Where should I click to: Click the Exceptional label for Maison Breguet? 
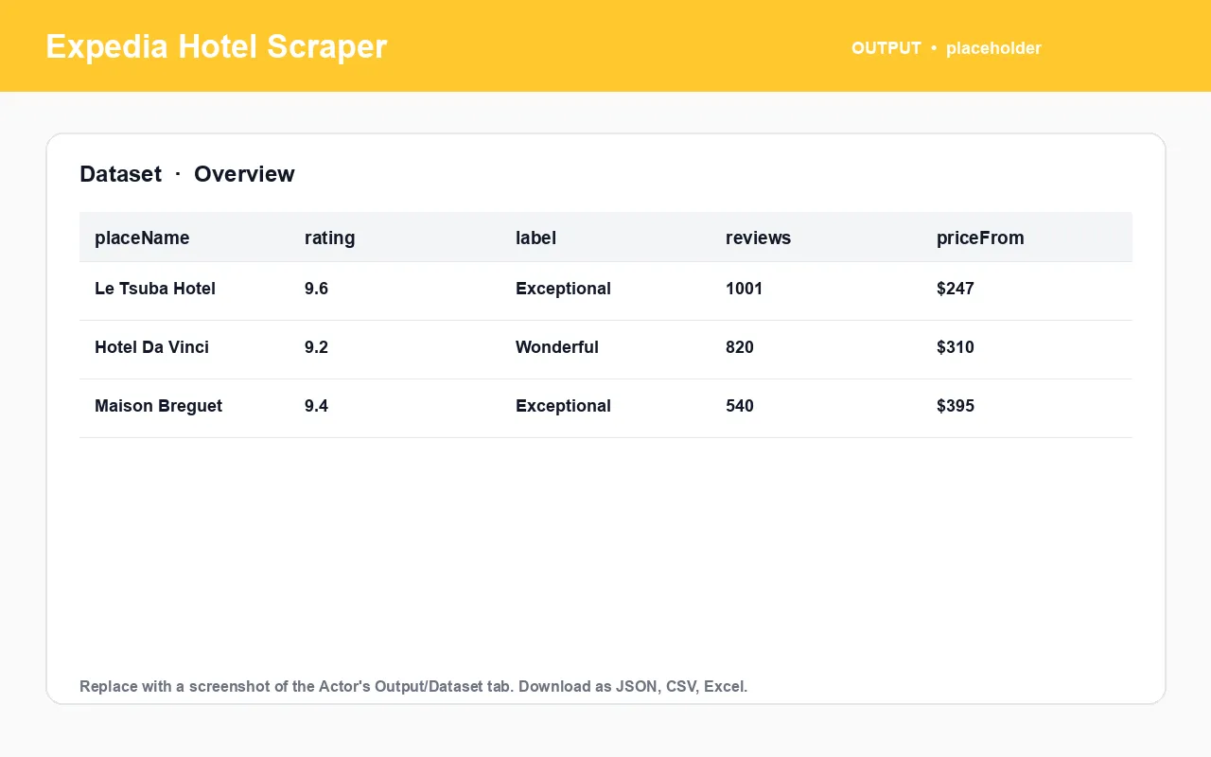pos(563,406)
